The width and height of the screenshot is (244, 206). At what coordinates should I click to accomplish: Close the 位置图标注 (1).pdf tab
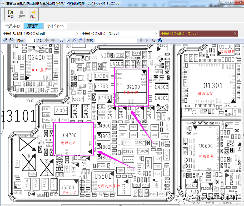[156, 33]
